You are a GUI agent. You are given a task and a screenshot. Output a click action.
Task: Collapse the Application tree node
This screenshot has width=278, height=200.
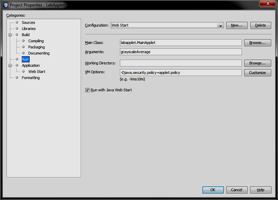tap(10, 65)
